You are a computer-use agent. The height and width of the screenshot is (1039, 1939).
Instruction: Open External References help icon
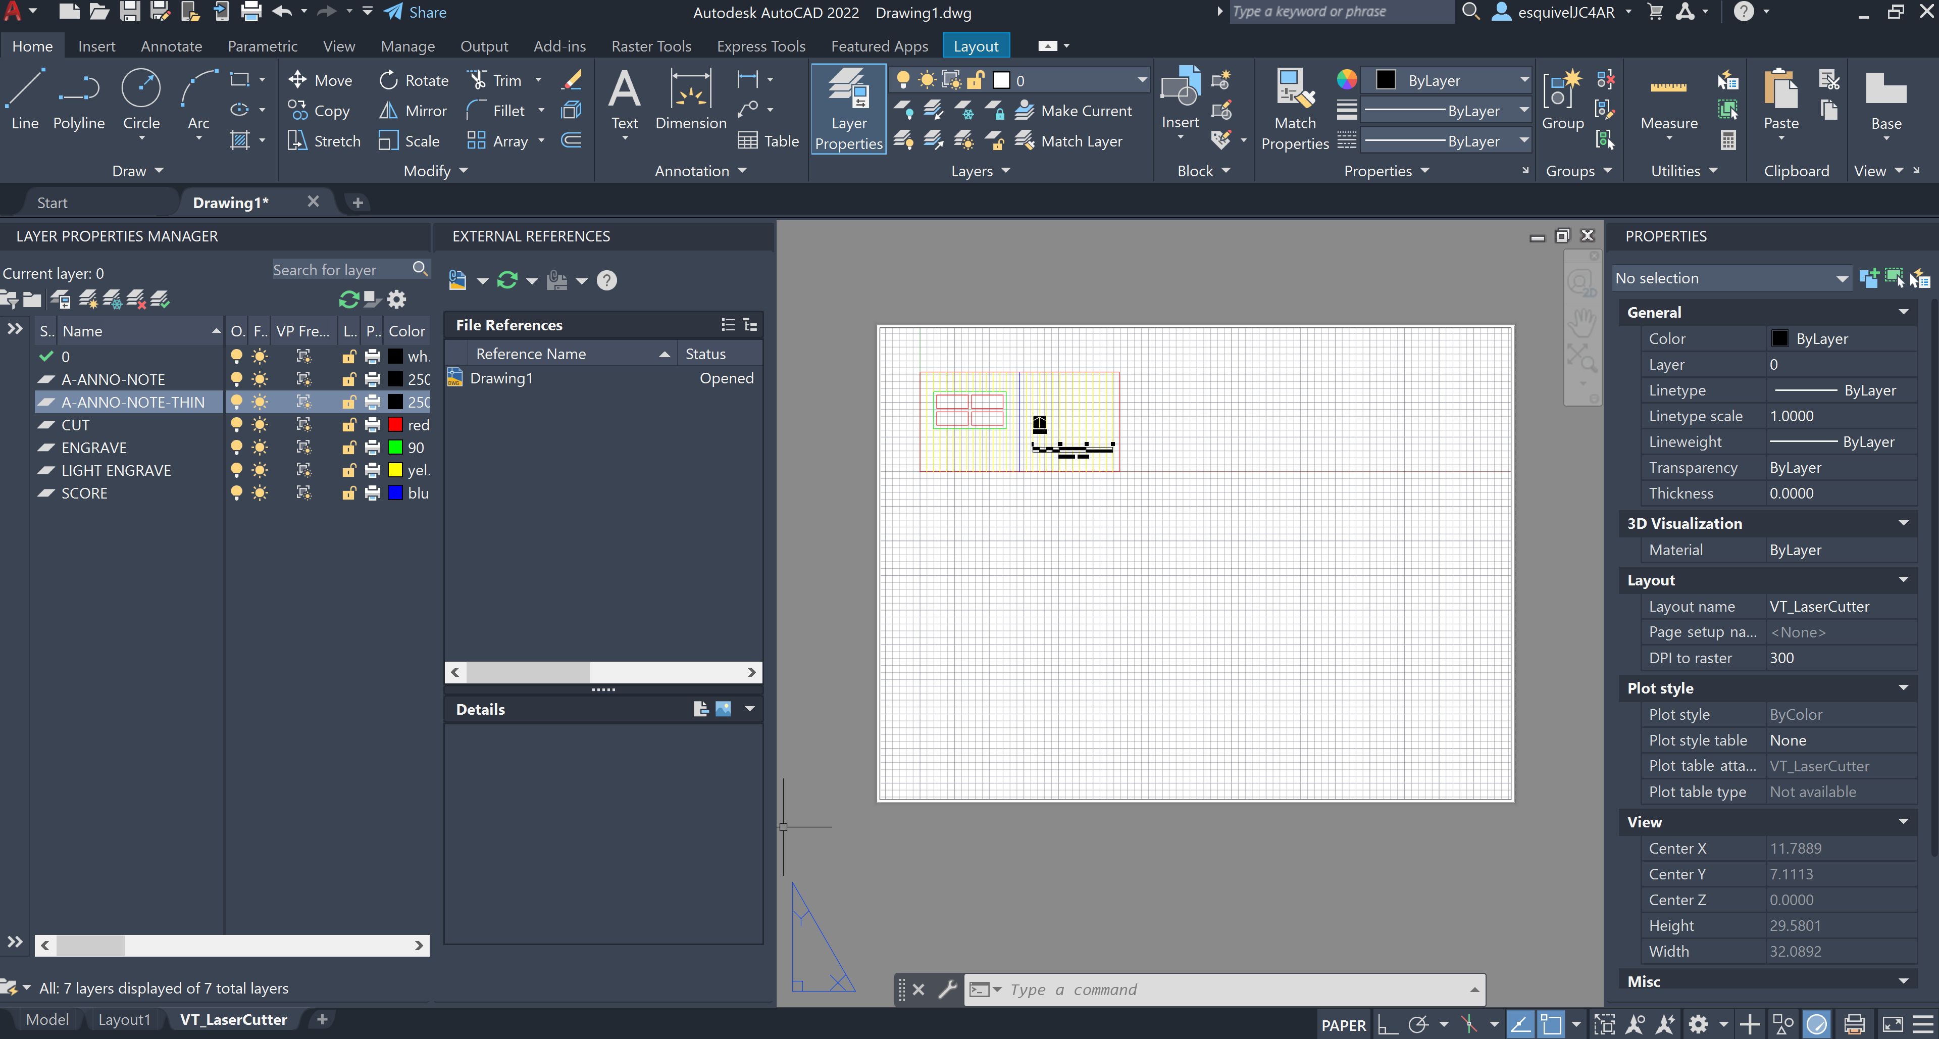pos(606,281)
